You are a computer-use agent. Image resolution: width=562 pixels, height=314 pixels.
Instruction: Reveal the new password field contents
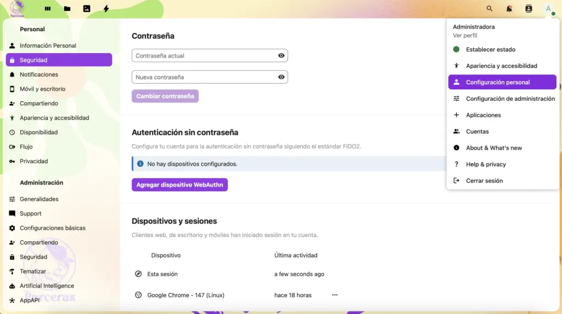(282, 77)
